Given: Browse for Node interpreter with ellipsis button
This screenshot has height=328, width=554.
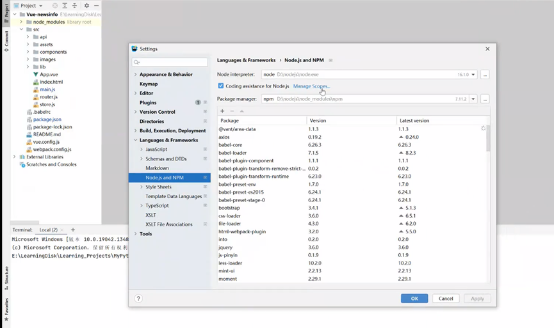Looking at the screenshot, I should [x=485, y=75].
